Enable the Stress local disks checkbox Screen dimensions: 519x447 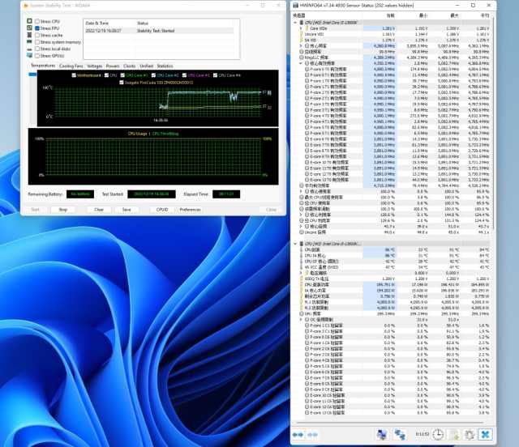pos(37,49)
